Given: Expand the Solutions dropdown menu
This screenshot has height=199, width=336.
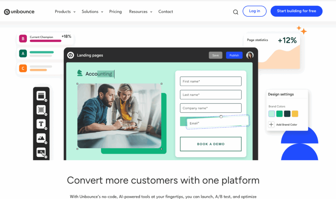Looking at the screenshot, I should pos(92,11).
